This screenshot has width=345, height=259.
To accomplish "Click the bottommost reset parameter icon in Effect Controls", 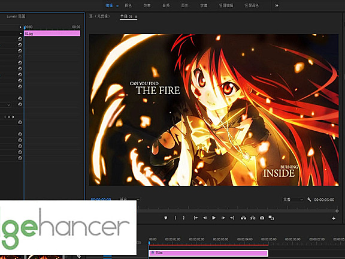I will [20, 158].
